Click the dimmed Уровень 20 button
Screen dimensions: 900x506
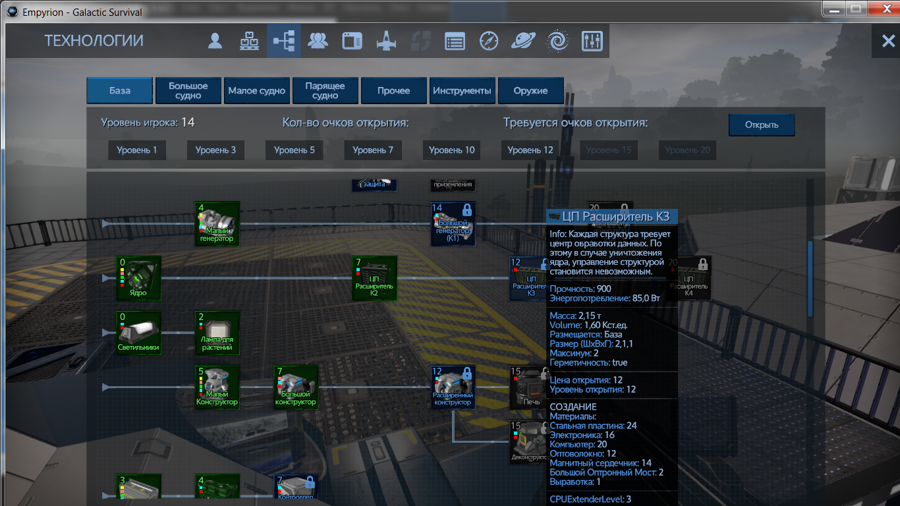pyautogui.click(x=688, y=150)
